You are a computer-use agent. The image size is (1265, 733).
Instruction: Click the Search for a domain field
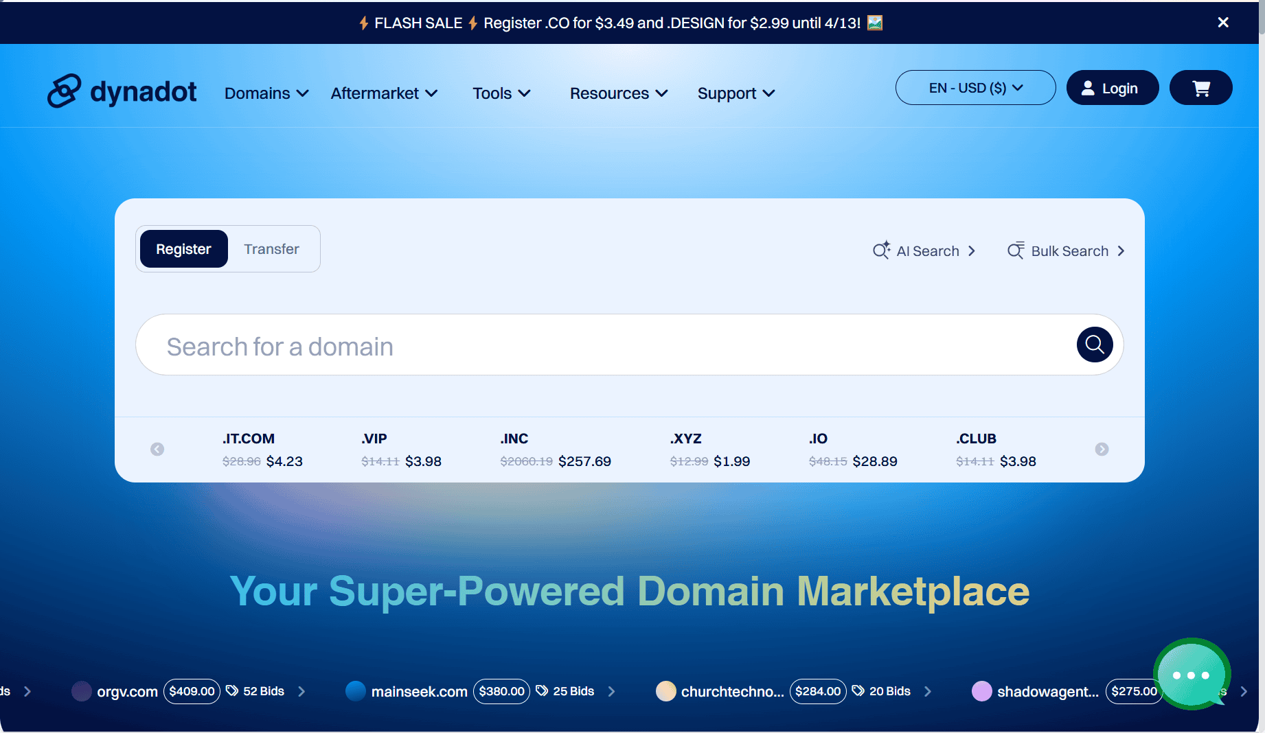[604, 345]
